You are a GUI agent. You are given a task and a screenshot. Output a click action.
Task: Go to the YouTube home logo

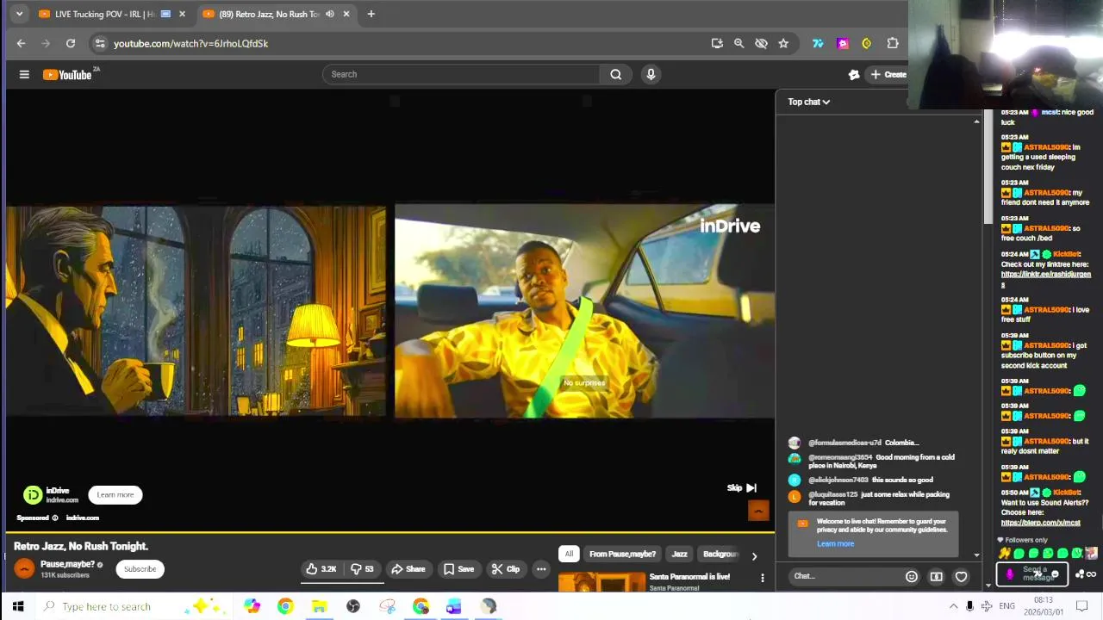[x=67, y=75]
